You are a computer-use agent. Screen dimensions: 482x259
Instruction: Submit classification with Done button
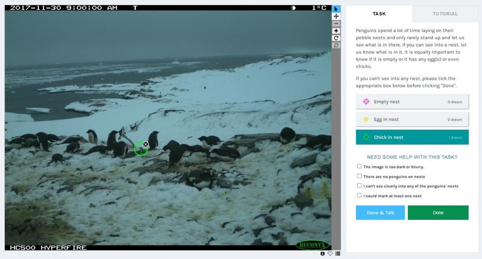point(438,213)
